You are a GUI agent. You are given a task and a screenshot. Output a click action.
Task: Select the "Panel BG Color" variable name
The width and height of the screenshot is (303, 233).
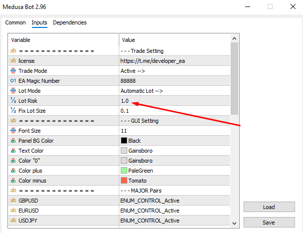click(36, 141)
